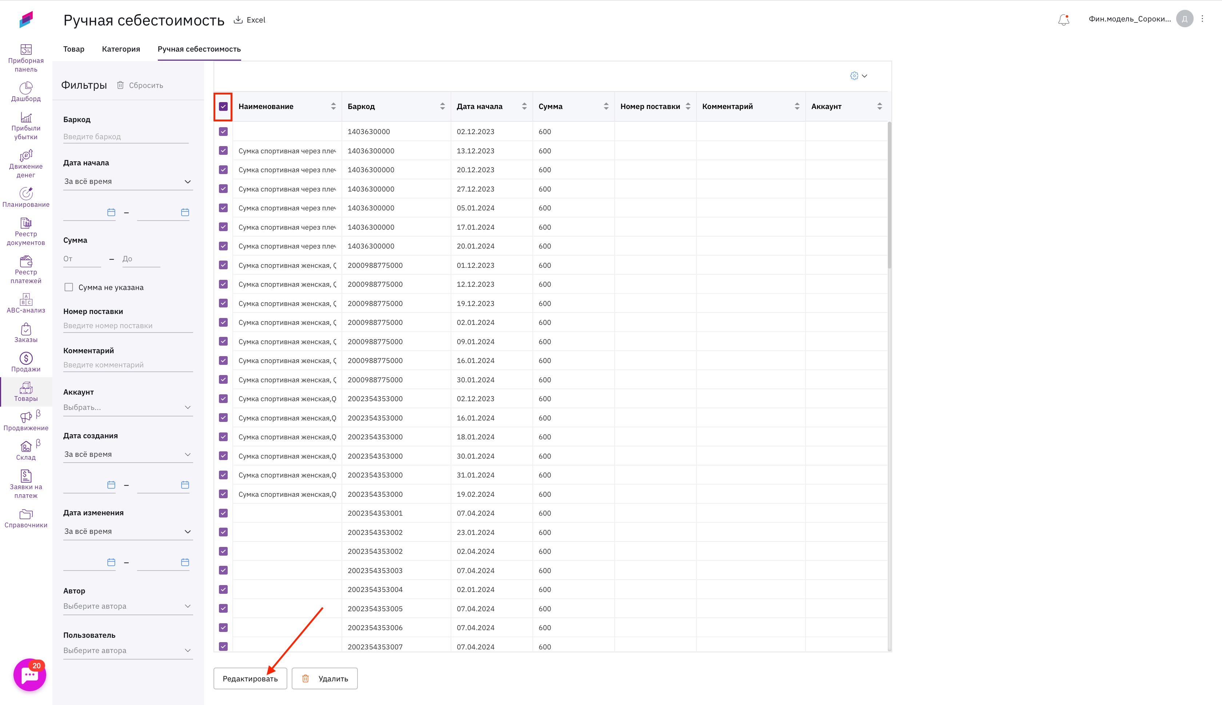Screen dimensions: 1222x705
Task: Click the notification bell icon
Action: [x=1063, y=20]
